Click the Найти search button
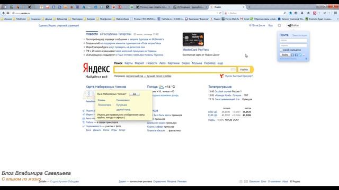 (244, 70)
